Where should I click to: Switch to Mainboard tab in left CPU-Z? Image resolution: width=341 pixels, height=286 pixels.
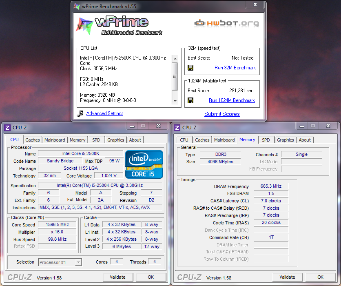pos(55,140)
